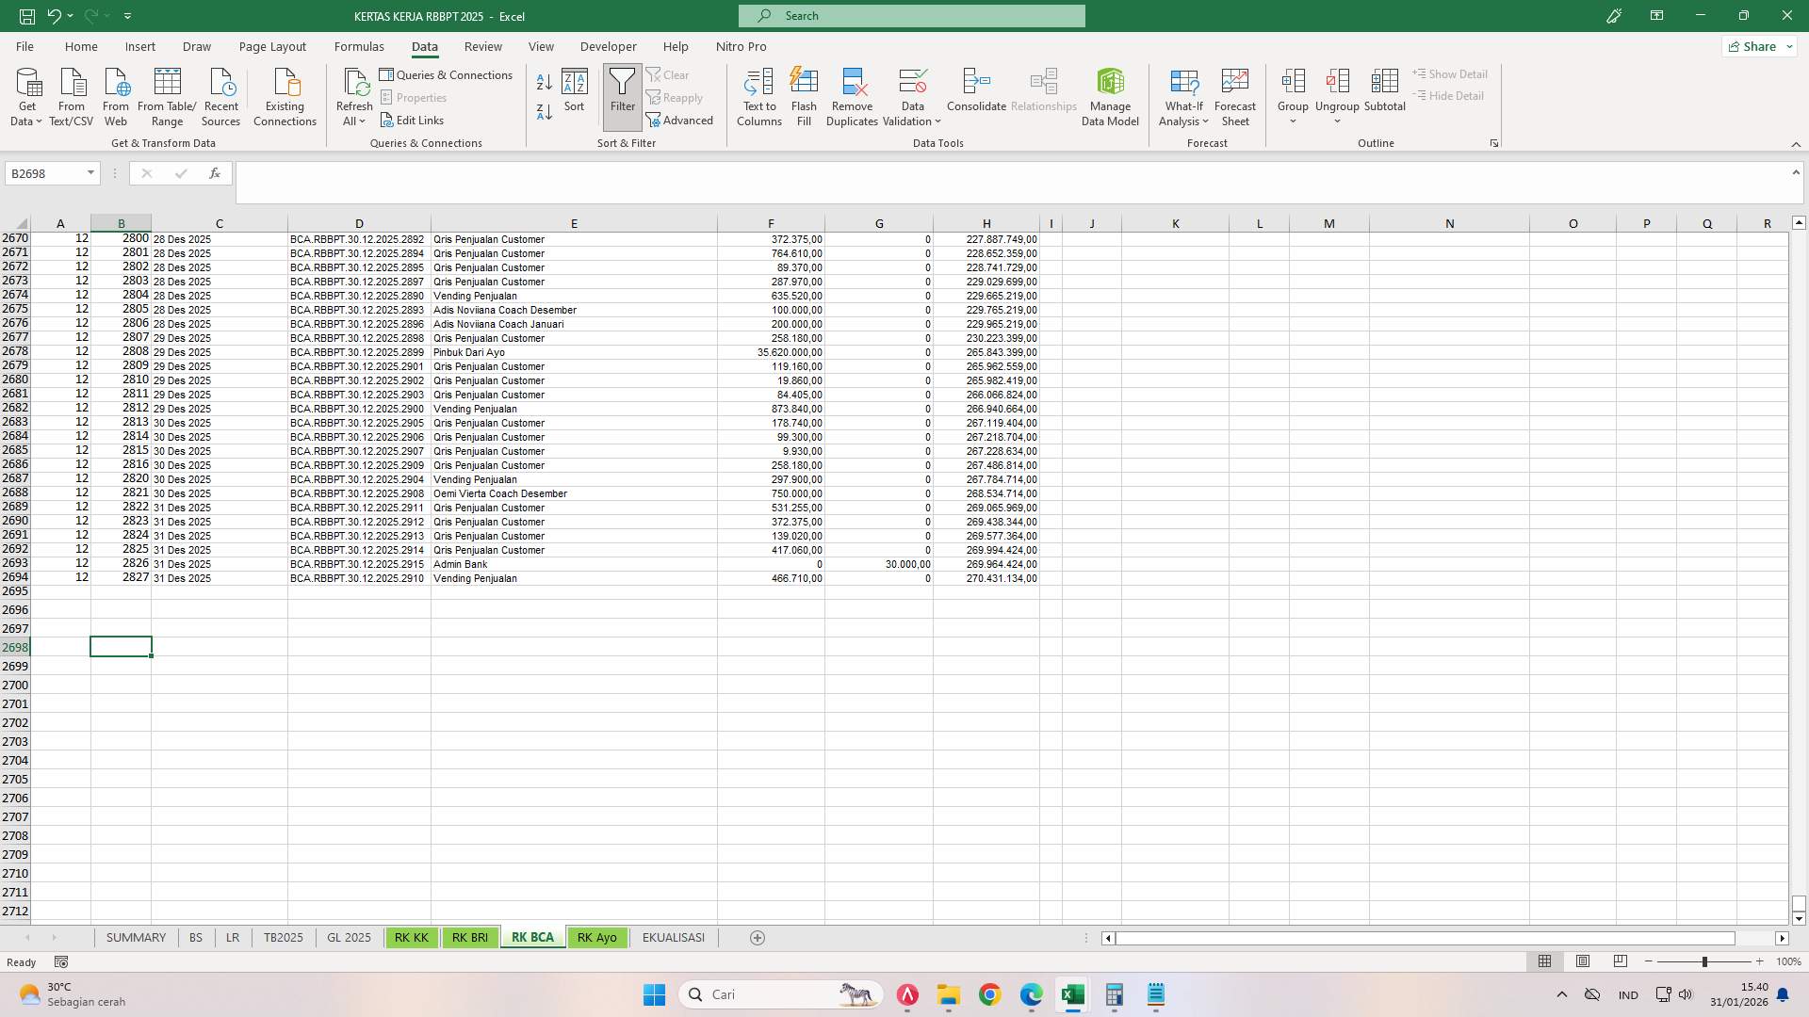1809x1017 pixels.
Task: Switch to the Formulas ribbon tab
Action: pos(360,46)
